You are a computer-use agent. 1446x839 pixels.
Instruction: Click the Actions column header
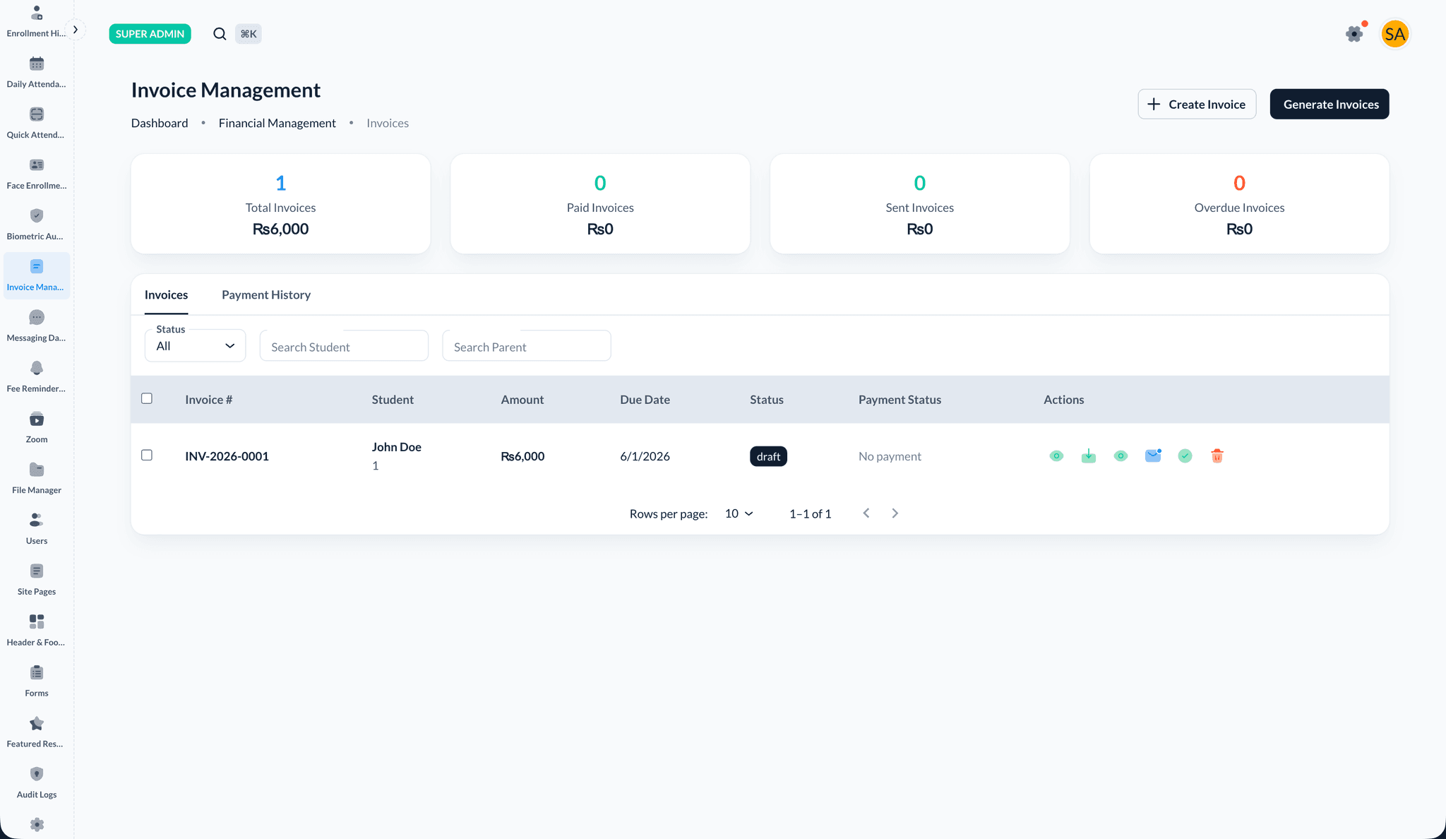1063,400
